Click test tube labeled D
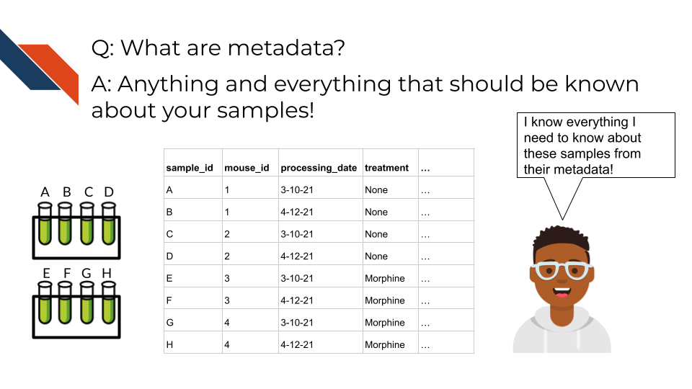The width and height of the screenshot is (692, 389). (x=109, y=223)
